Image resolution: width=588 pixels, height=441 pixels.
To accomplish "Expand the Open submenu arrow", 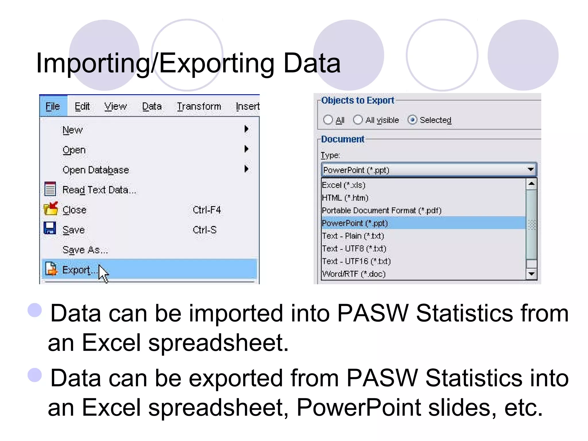I will 246,149.
